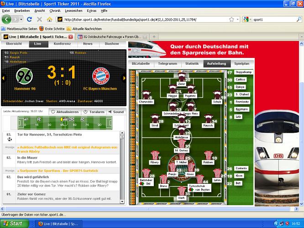Click Rausch player jersey number 34
Screen dimensions: 304x228
208,119
